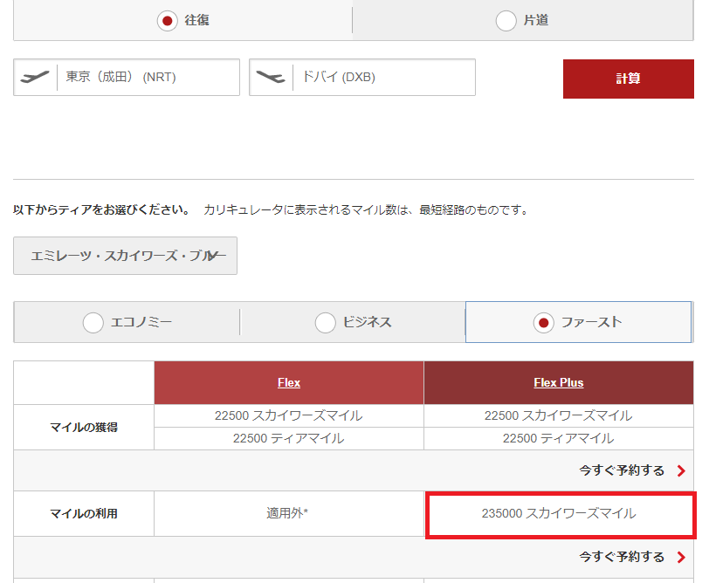This screenshot has height=583, width=709.
Task: Click the マイルの獲得 row header
Action: tap(84, 427)
